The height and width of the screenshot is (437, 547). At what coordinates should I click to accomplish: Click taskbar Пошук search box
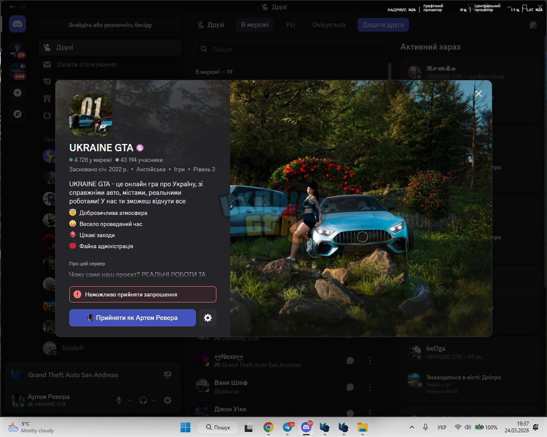[x=218, y=427]
